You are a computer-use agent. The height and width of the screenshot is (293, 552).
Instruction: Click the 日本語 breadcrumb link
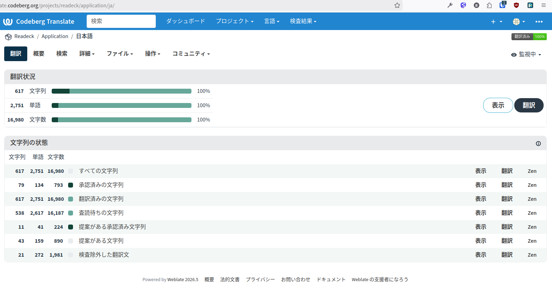click(x=85, y=36)
